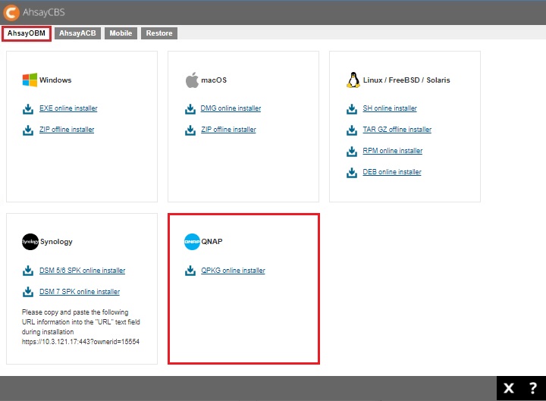Download the Windows ZIP offline installer
Viewport: 546px width, 401px height.
[x=67, y=130]
